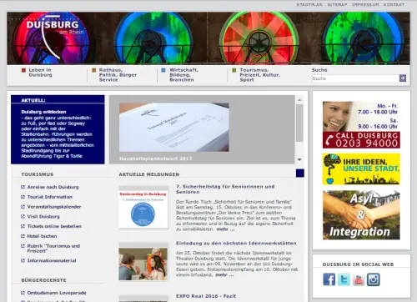The width and height of the screenshot is (417, 302).
Task: Click the external-link icon beside Anreise nach Duisburg
Action: [23, 187]
